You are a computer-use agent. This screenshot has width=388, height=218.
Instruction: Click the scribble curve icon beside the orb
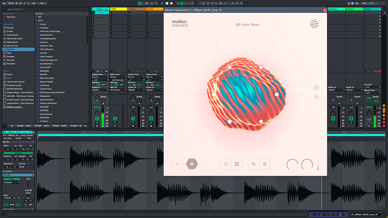click(x=316, y=97)
